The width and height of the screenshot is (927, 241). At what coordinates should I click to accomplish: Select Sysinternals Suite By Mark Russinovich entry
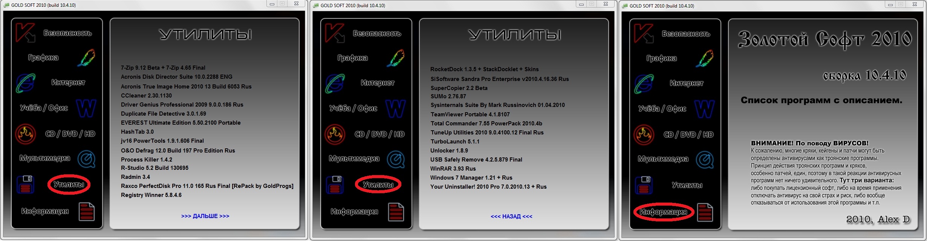coord(498,105)
